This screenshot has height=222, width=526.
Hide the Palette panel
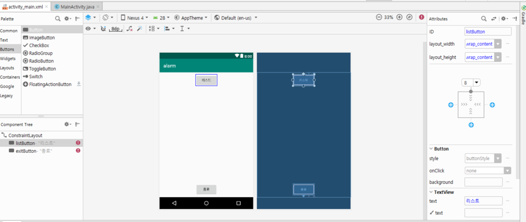(78, 19)
